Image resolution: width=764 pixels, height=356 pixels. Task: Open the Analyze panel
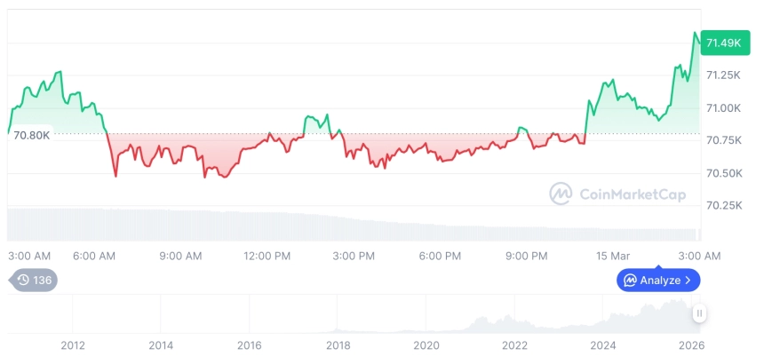pyautogui.click(x=658, y=281)
